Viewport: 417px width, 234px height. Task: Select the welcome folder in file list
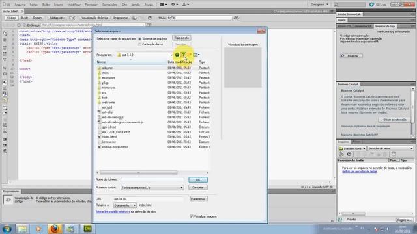pos(108,103)
